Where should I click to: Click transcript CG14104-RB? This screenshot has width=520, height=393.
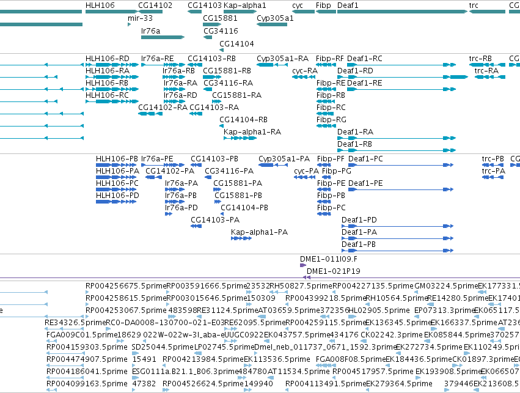[x=222, y=126]
